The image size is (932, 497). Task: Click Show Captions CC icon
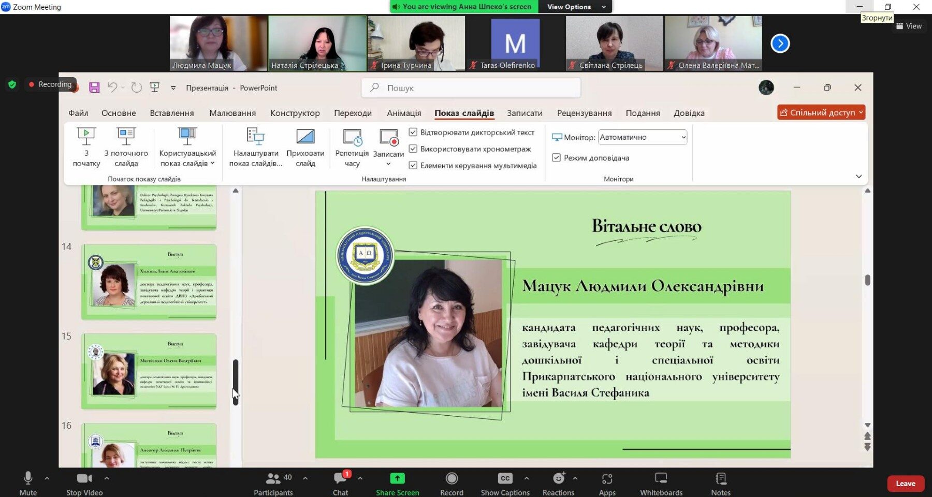tap(505, 478)
